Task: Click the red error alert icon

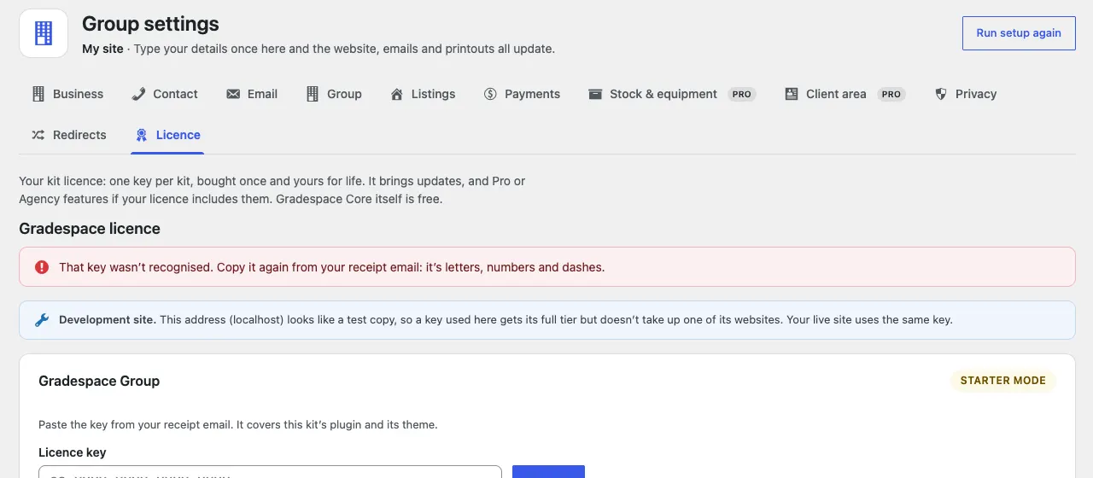Action: [42, 267]
